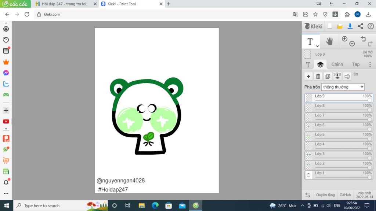The height and width of the screenshot is (211, 376).
Task: Select layer Lớp 4
Action: click(x=339, y=146)
